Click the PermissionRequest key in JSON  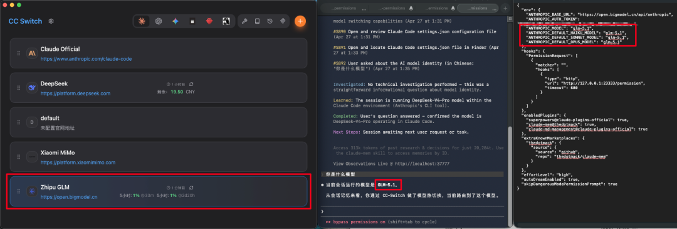click(x=547, y=56)
